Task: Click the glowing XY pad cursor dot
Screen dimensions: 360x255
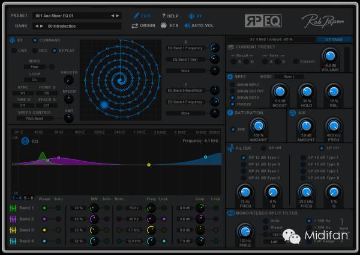Action: click(x=104, y=105)
